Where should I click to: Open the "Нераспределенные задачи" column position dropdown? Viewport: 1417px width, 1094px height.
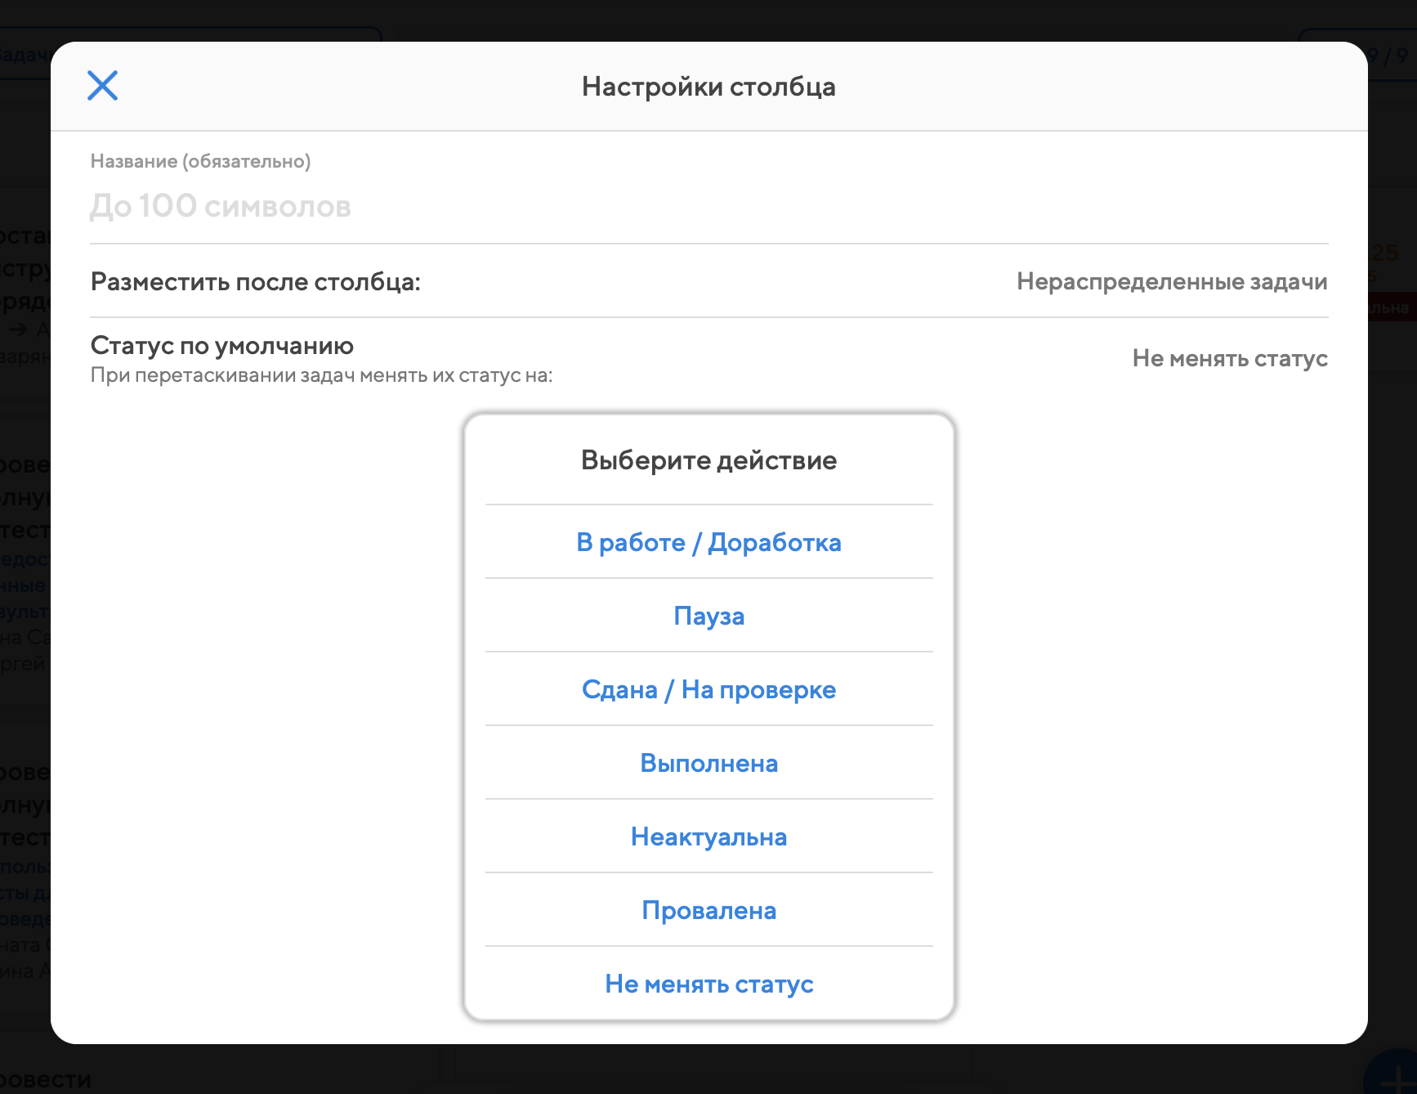click(x=1171, y=281)
